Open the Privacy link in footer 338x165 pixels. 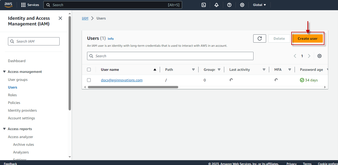click(292, 163)
